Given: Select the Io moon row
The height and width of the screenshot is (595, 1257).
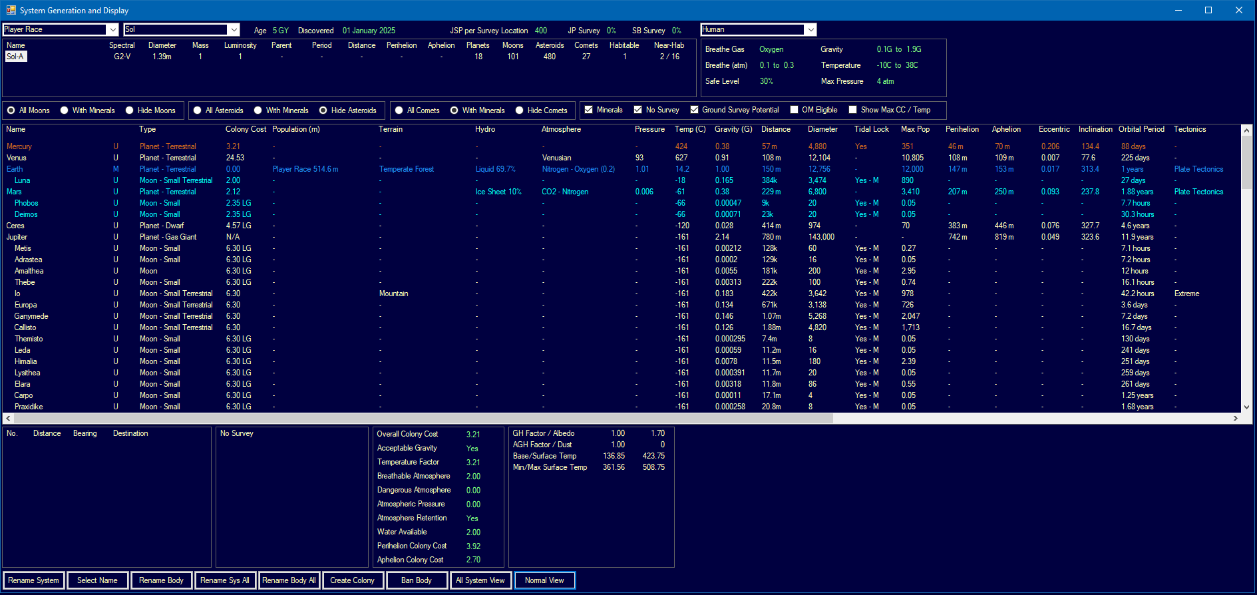Looking at the screenshot, I should pyautogui.click(x=622, y=294).
